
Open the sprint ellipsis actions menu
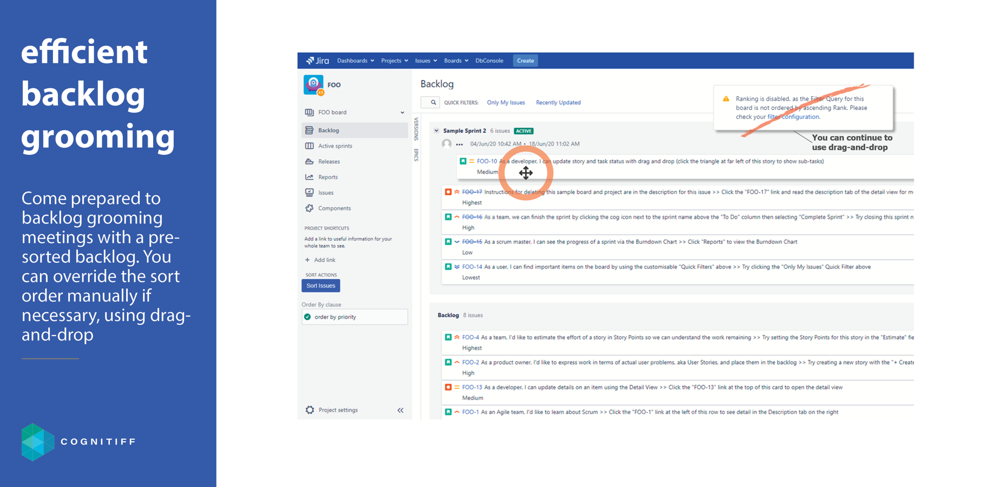tap(459, 144)
